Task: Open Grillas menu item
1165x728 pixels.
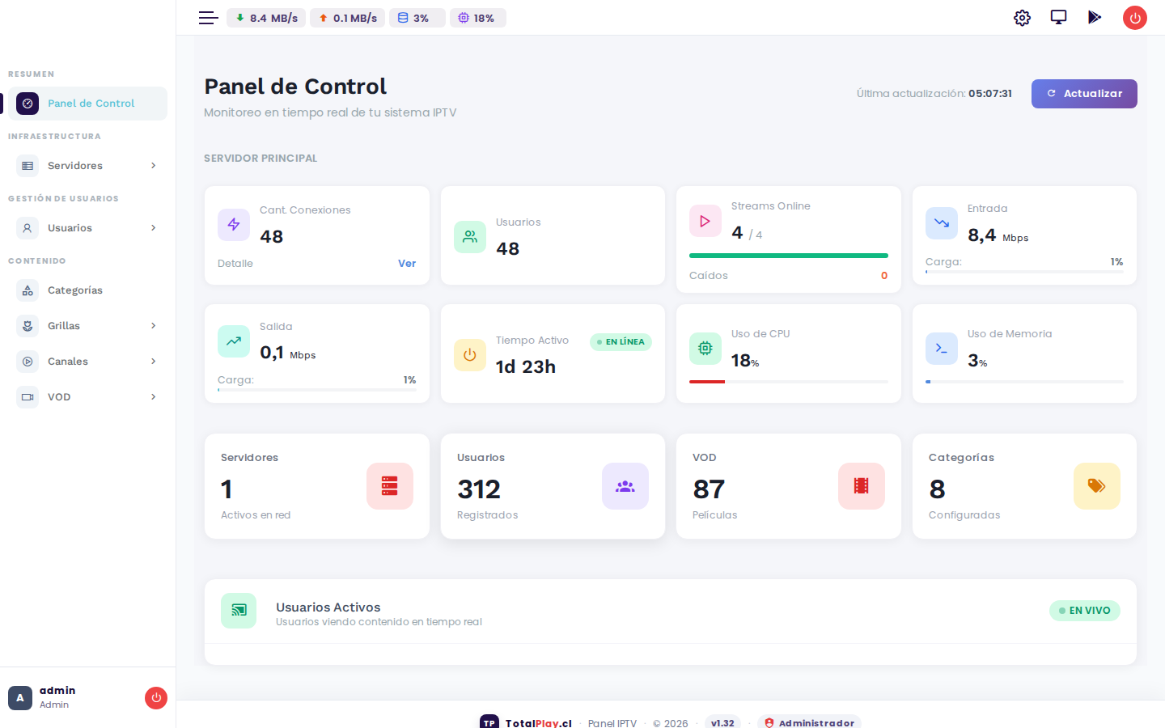Action: [x=87, y=326]
